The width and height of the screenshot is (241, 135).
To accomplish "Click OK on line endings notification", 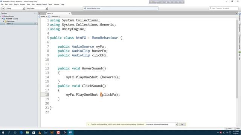I will point(182,124).
